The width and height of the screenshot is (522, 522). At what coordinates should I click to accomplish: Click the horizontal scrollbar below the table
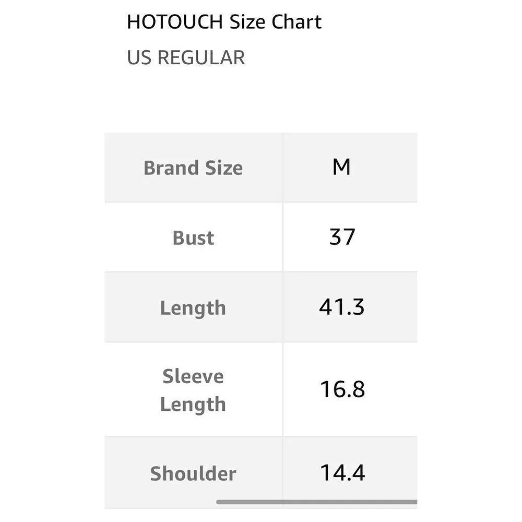[x=317, y=502]
